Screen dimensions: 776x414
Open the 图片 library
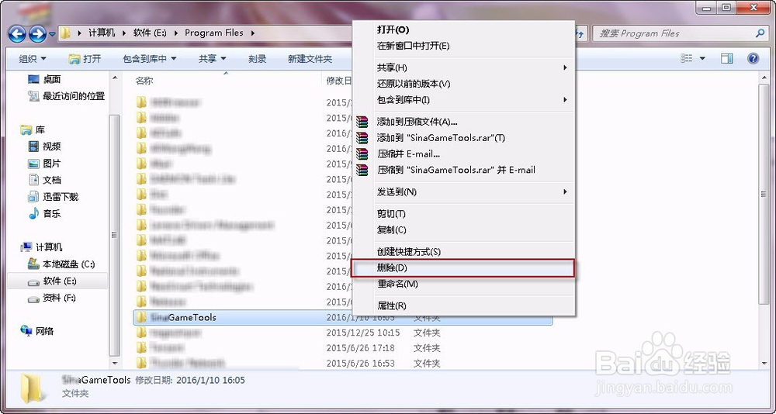44,164
